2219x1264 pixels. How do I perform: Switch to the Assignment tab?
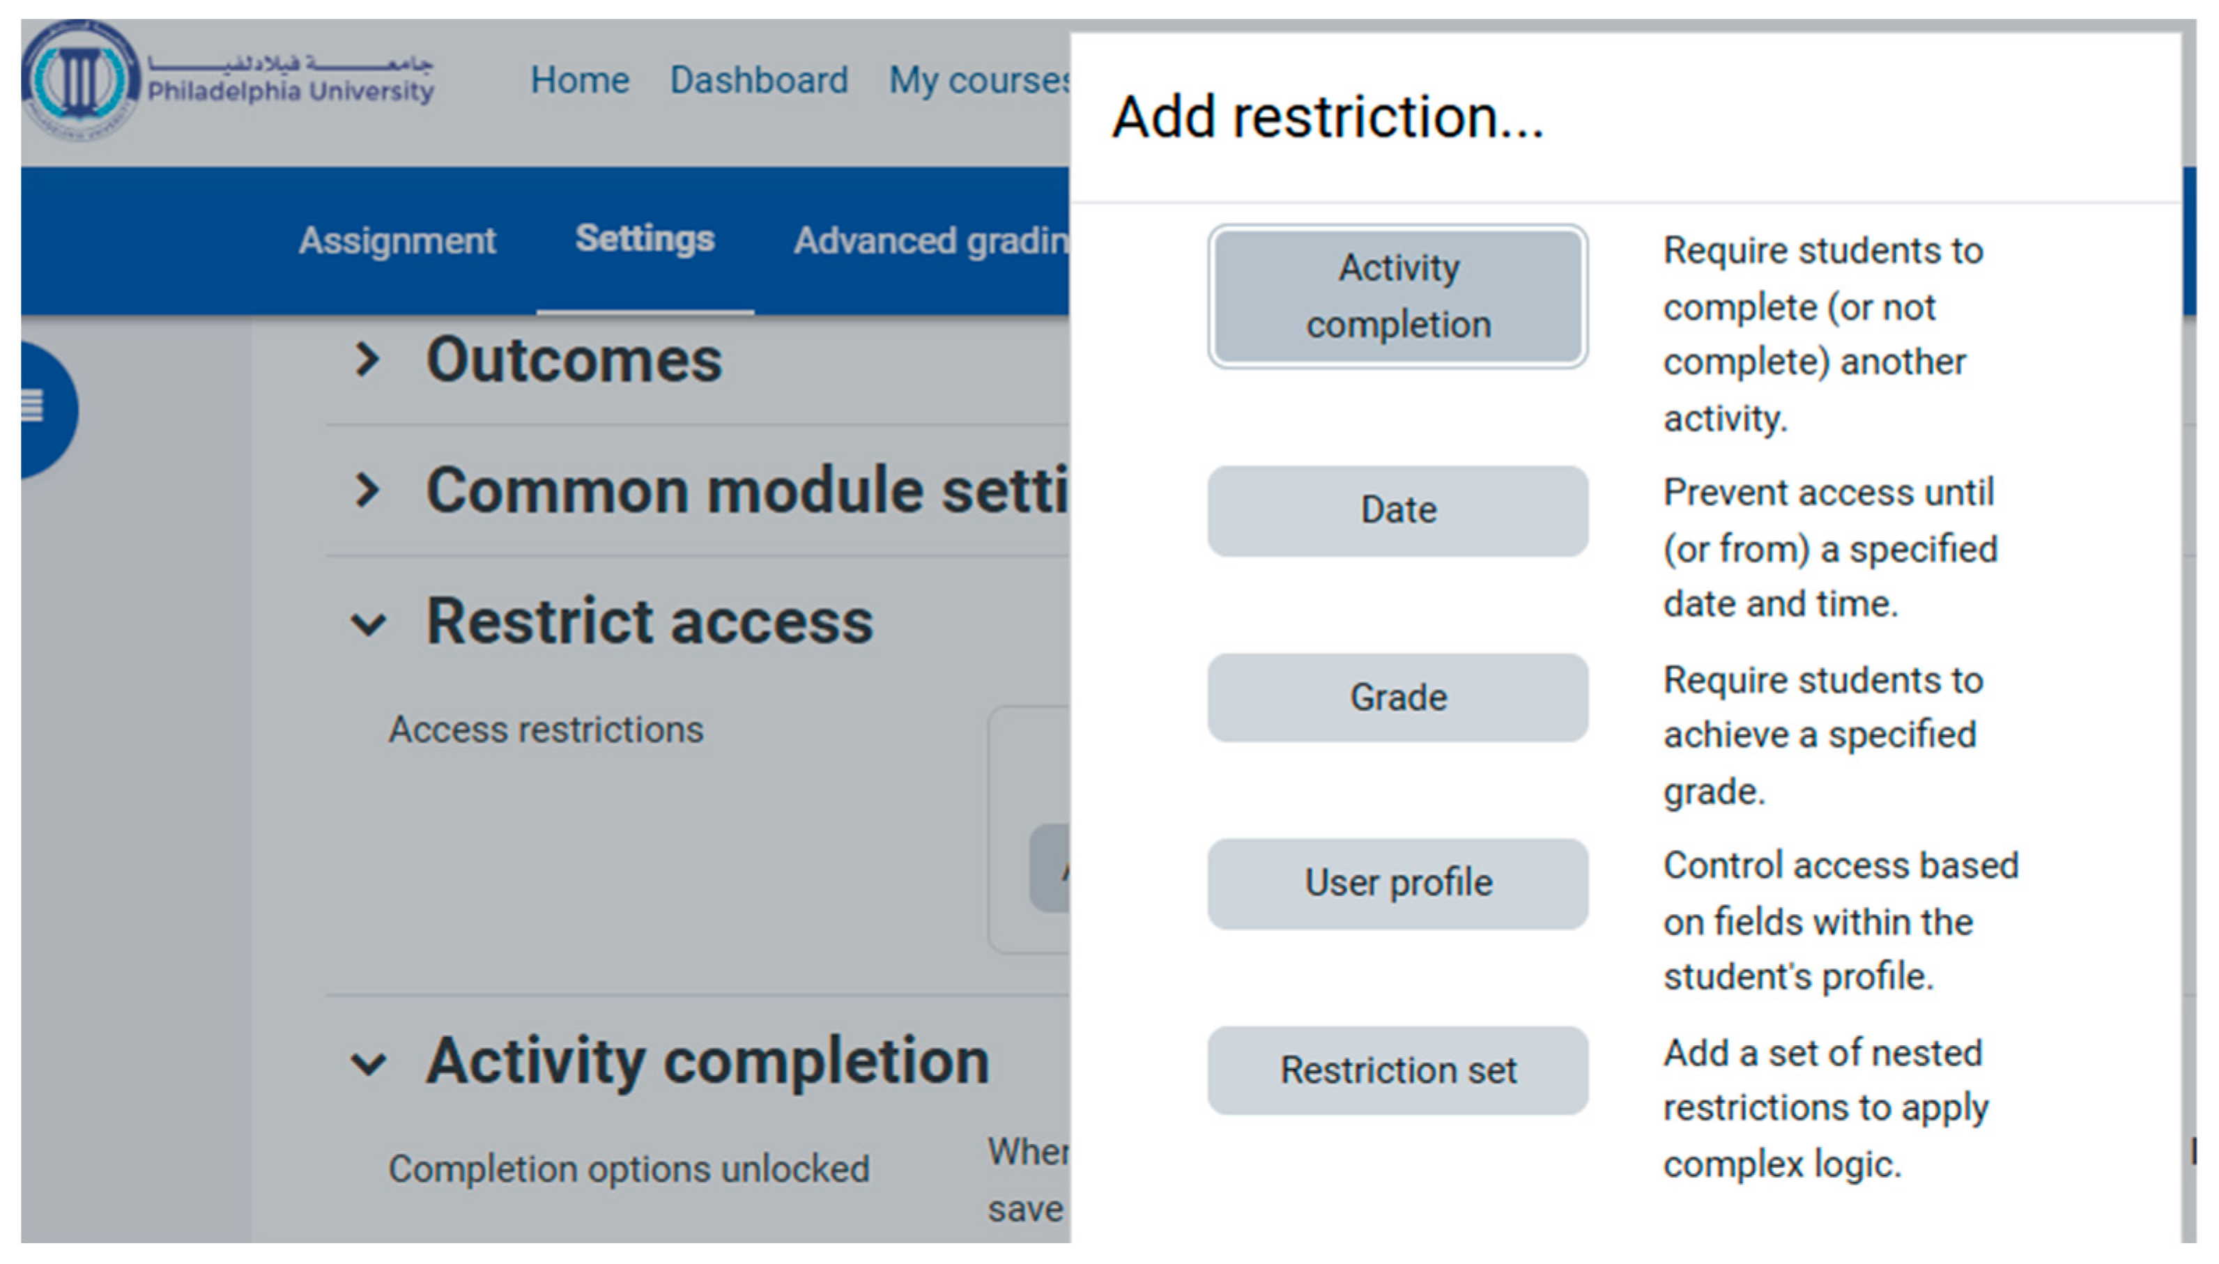397,240
